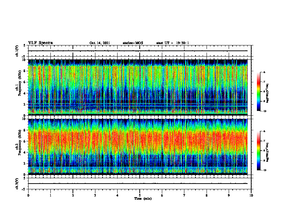Viewport: 283px width, 219px height.
Task: Click the ch.1 color scale log(PSD) label
Action: click(x=268, y=93)
